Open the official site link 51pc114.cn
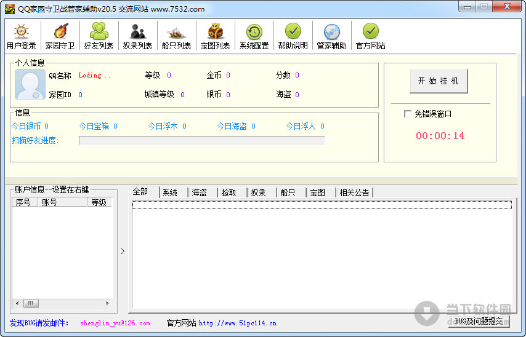 [x=237, y=323]
